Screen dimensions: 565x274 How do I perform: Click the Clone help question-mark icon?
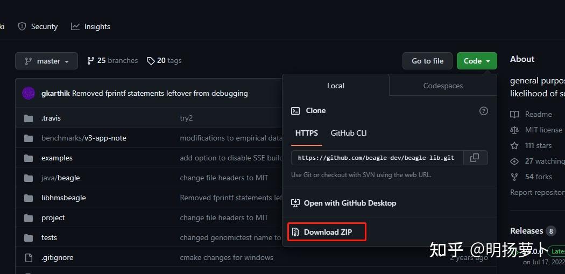(484, 111)
